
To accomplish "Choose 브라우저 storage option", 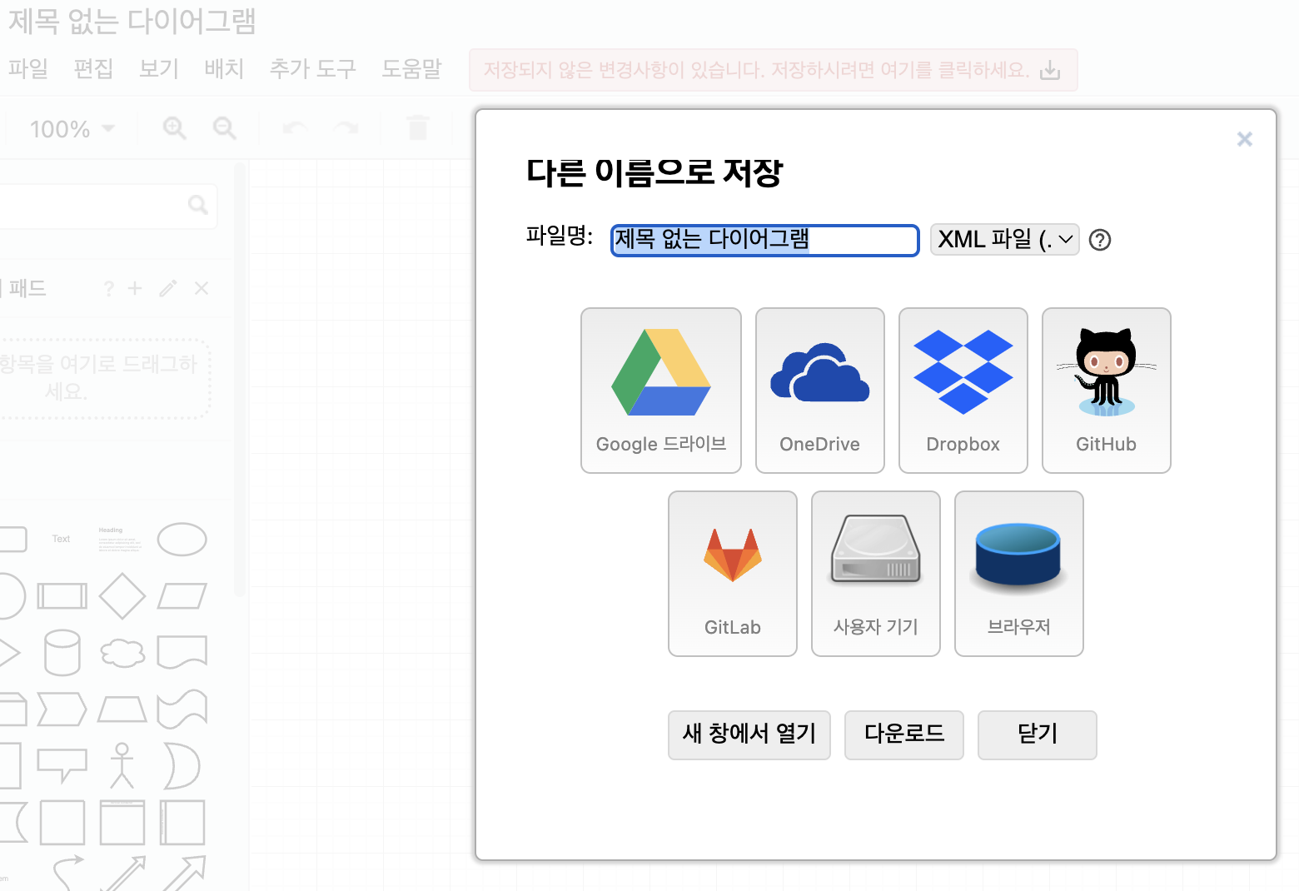I will point(1019,574).
